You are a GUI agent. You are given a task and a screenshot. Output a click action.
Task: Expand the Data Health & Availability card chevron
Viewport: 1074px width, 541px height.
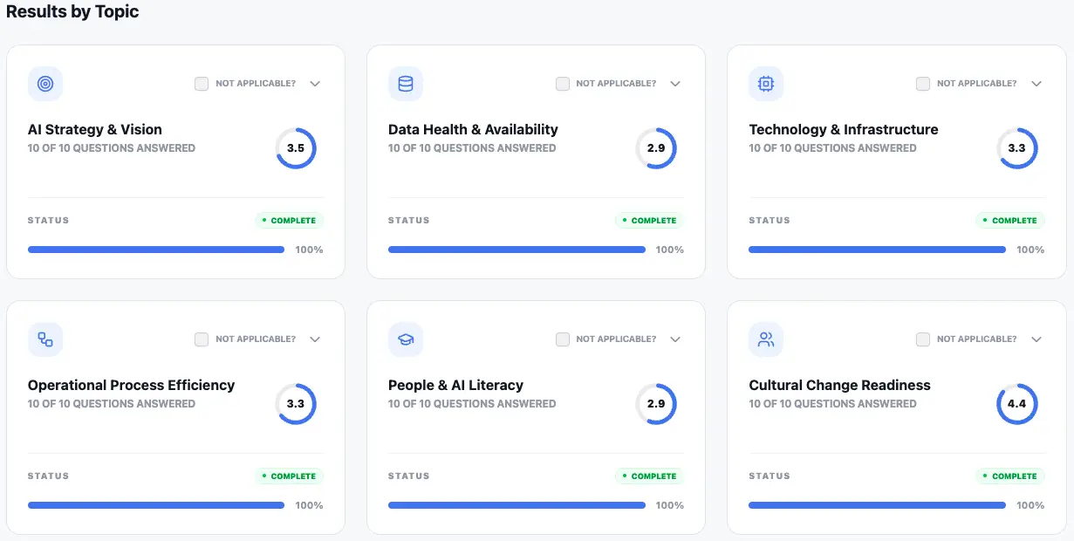(x=675, y=84)
